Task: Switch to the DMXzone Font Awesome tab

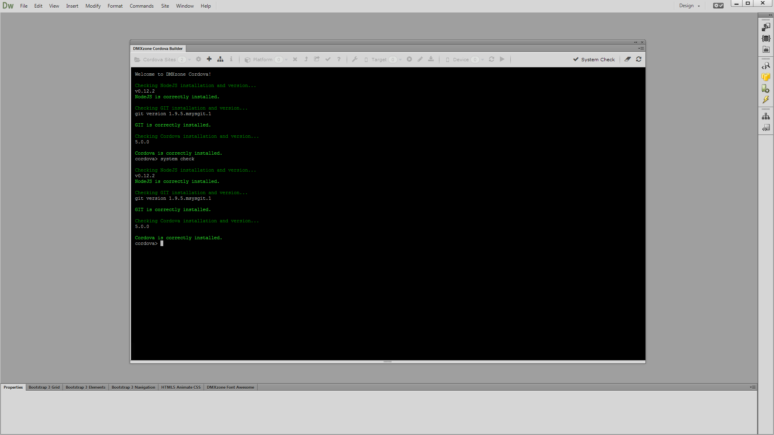Action: click(230, 387)
